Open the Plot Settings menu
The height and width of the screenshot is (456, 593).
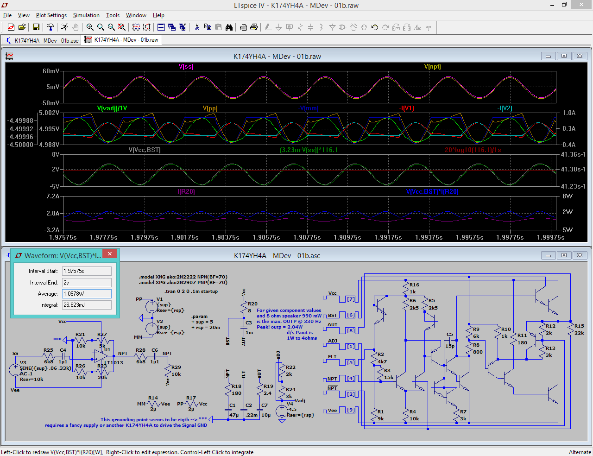point(51,15)
